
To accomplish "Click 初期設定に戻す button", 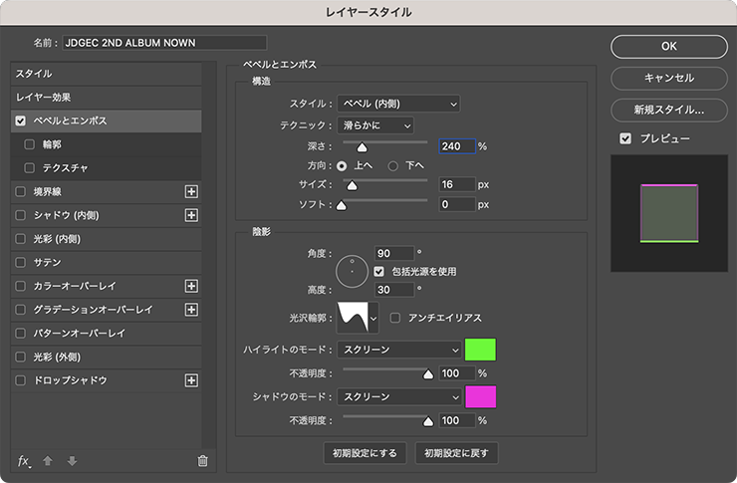I will pyautogui.click(x=456, y=453).
